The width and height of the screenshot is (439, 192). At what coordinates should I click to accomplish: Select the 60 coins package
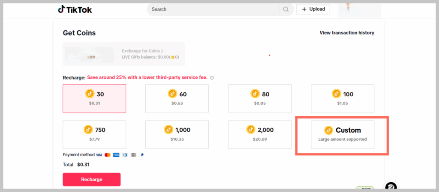point(177,98)
